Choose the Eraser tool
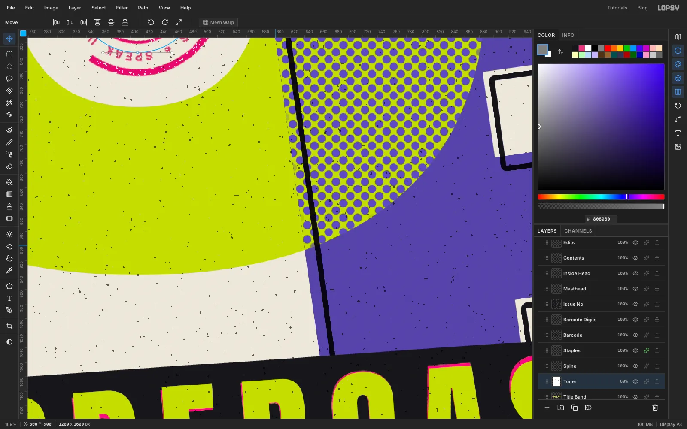 tap(9, 166)
